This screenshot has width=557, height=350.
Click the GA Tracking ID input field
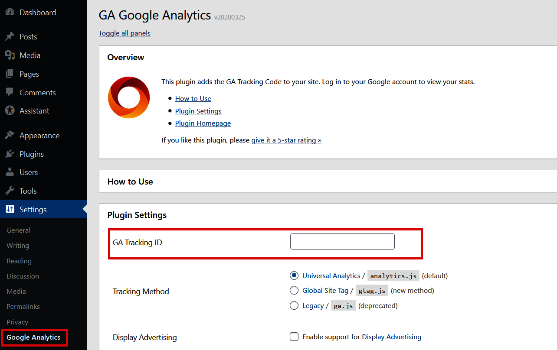point(342,242)
